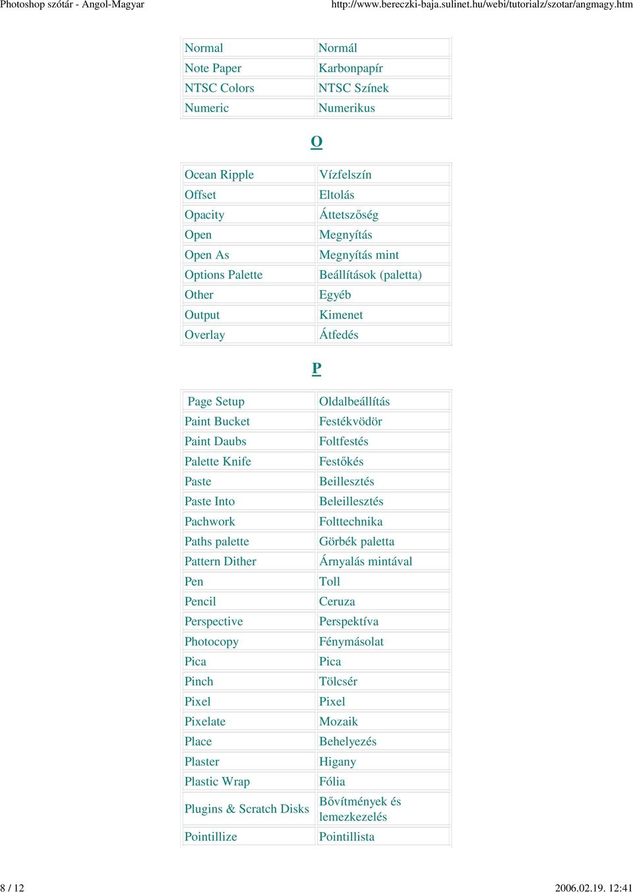Click the page URL in header
Screen dimensions: 633x893
[x=482, y=5]
